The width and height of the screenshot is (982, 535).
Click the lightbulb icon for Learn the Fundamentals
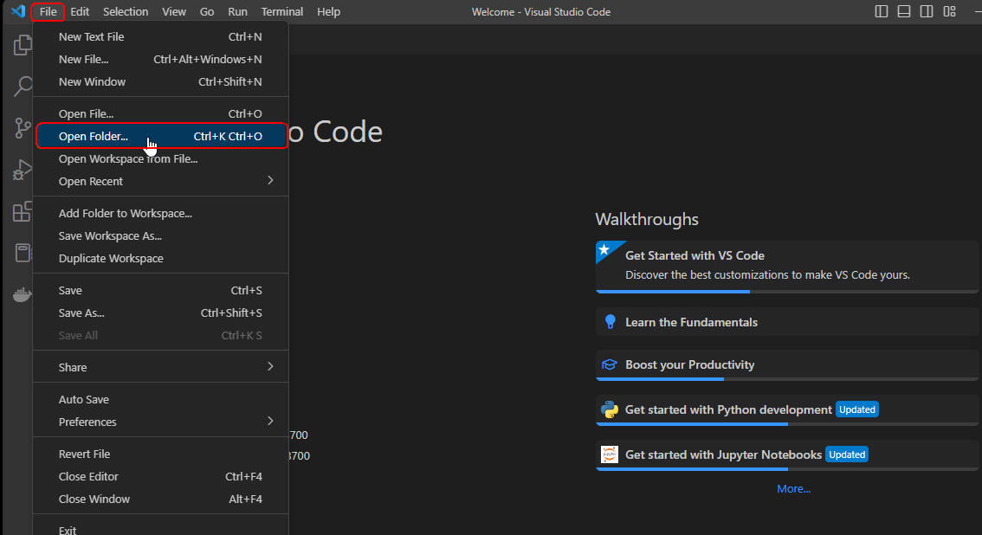coord(610,322)
